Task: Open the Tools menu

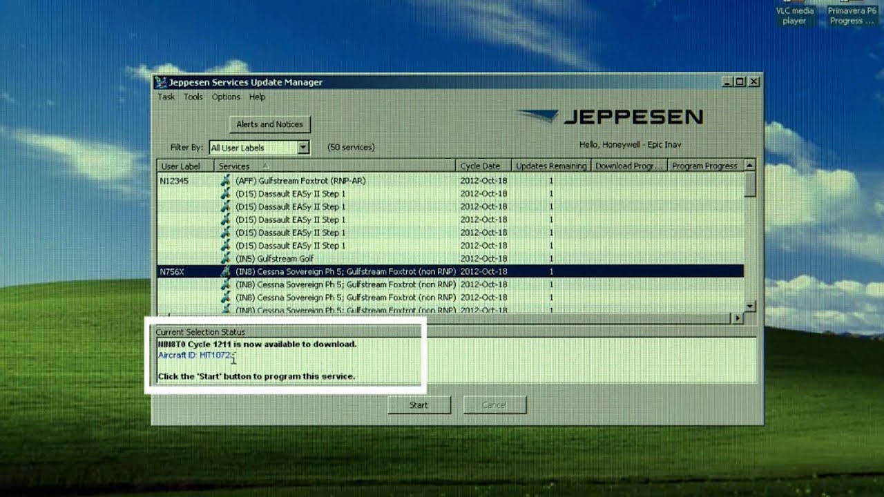Action: tap(193, 97)
